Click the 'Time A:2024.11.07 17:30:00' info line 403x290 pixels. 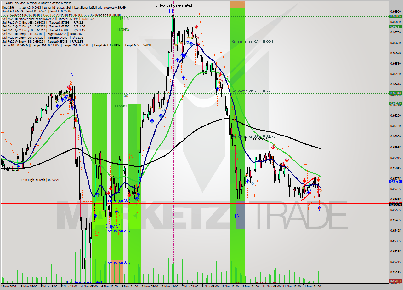pos(61,15)
